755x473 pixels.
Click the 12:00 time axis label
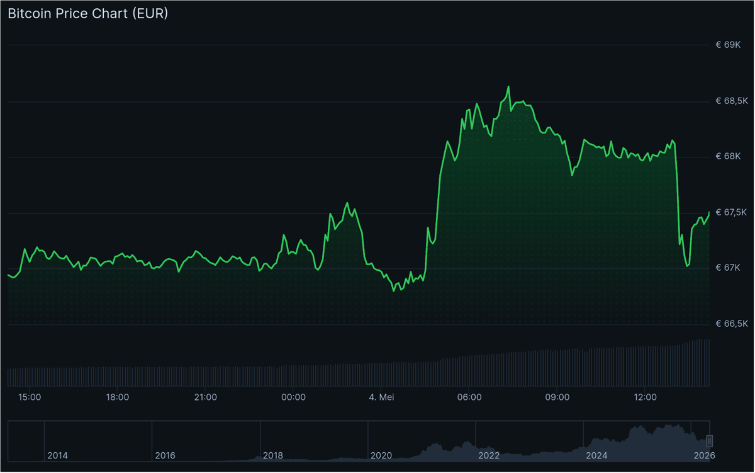[x=646, y=397]
